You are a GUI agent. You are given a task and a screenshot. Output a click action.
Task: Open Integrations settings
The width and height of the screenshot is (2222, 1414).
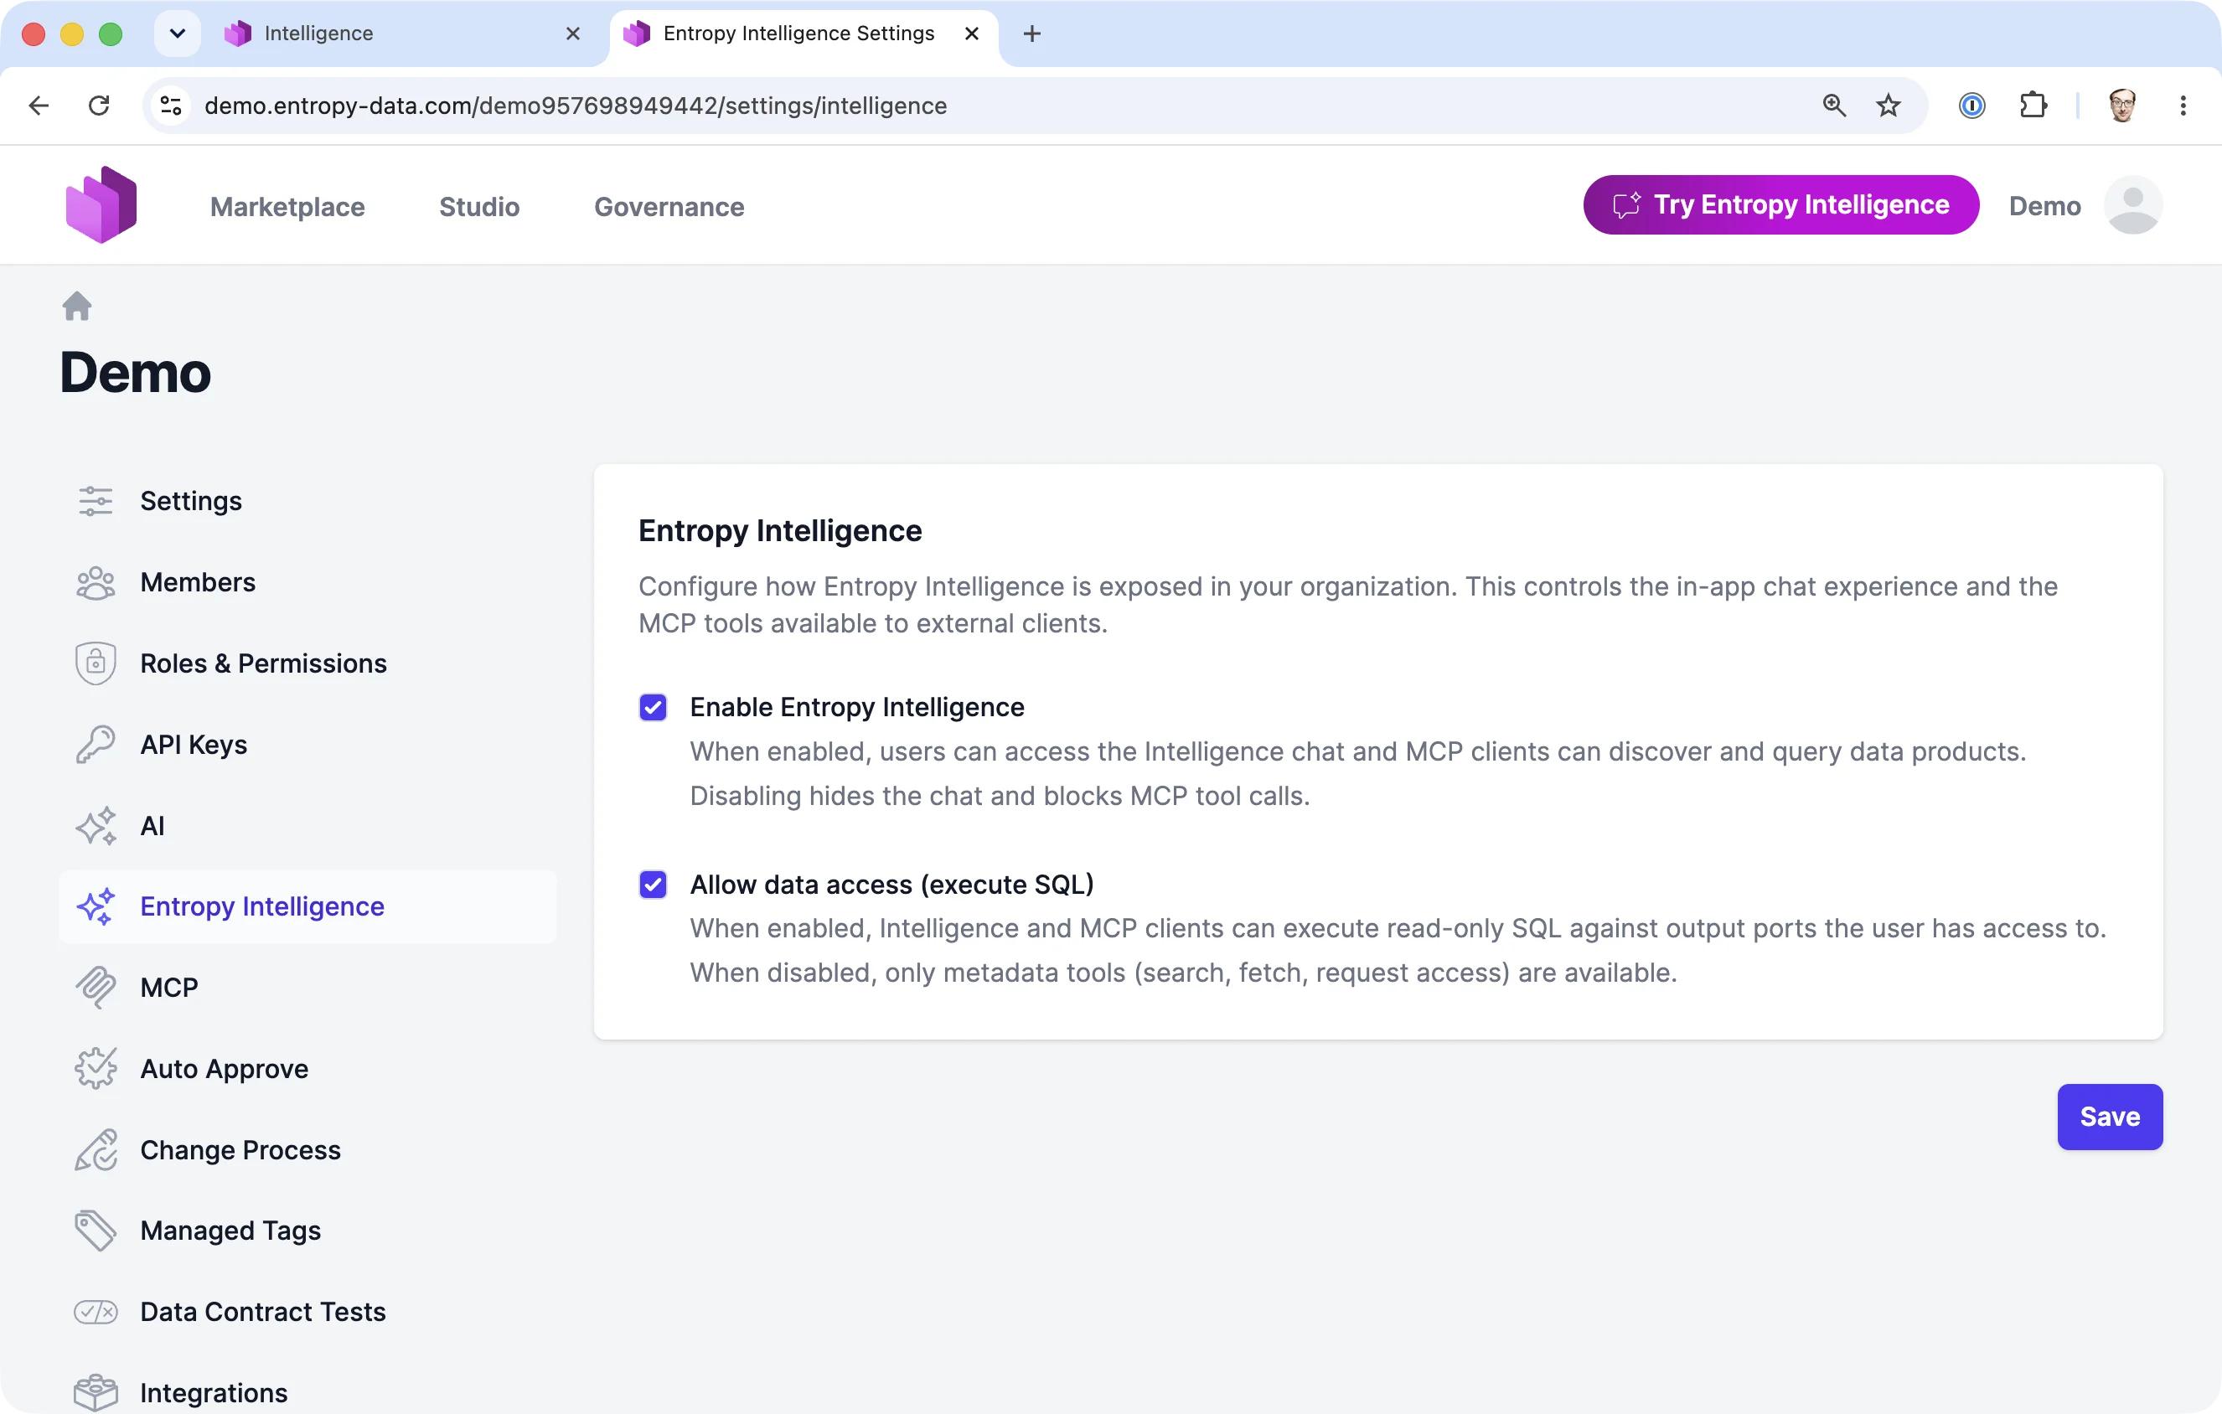[307, 1393]
